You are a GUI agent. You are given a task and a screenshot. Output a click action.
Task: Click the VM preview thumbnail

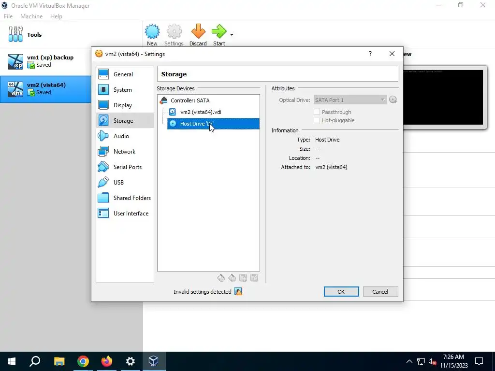coord(443,98)
